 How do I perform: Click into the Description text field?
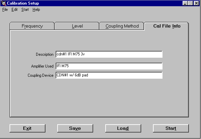[109, 54]
